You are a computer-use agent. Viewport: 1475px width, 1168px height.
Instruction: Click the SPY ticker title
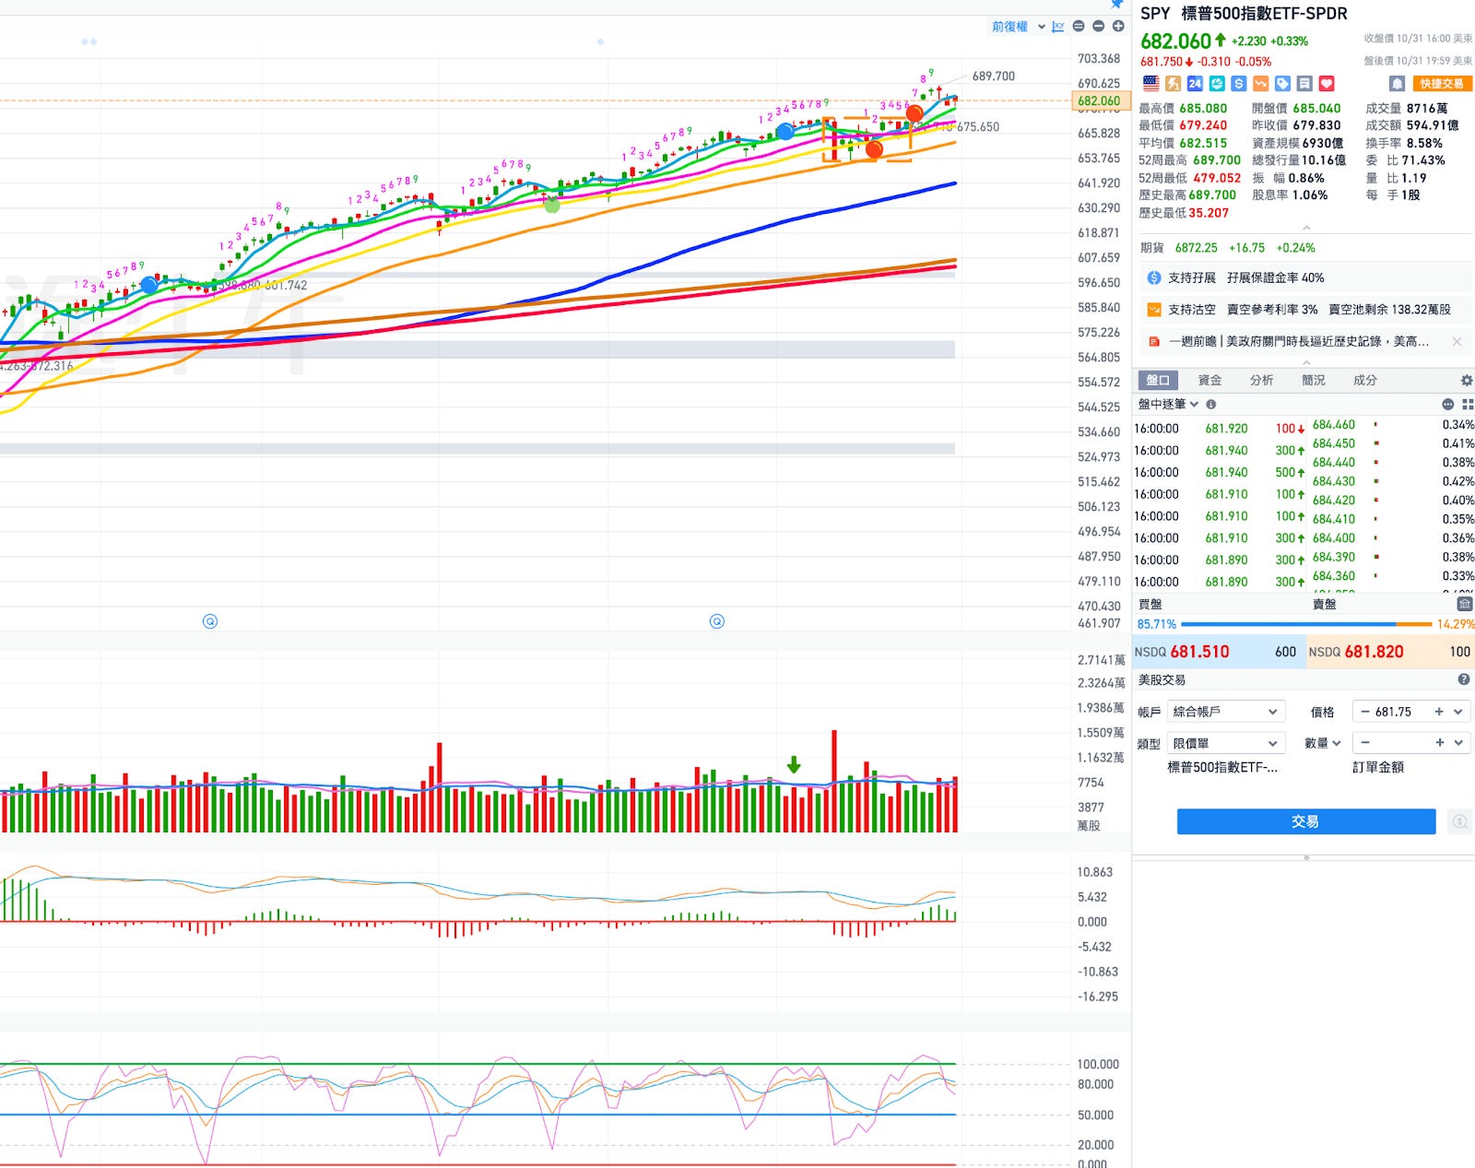point(1155,14)
